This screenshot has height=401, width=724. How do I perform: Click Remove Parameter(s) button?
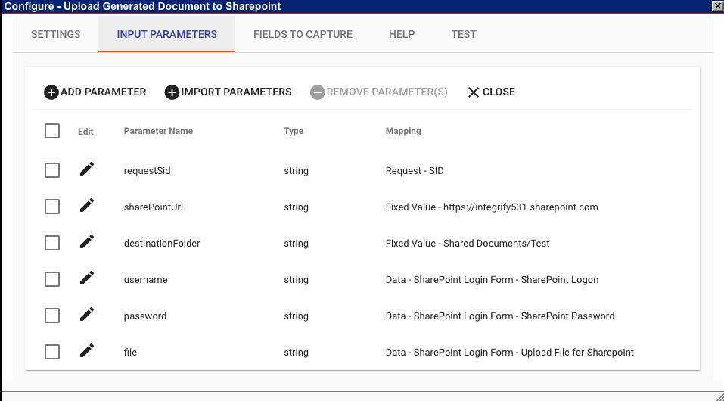coord(379,92)
